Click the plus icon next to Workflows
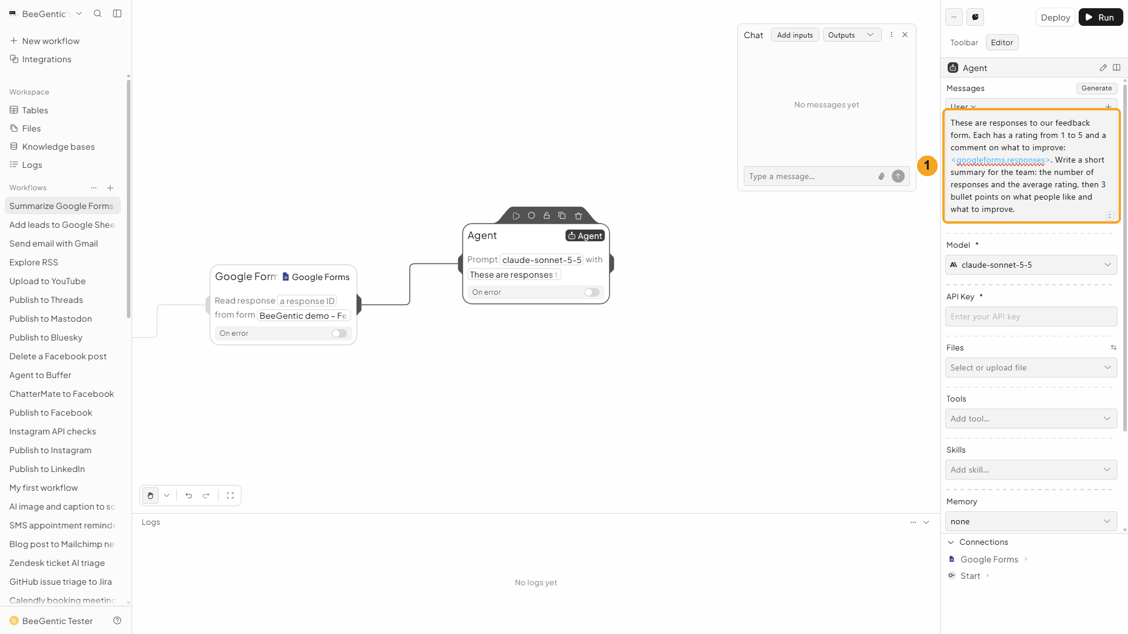Image resolution: width=1128 pixels, height=634 pixels. tap(110, 188)
